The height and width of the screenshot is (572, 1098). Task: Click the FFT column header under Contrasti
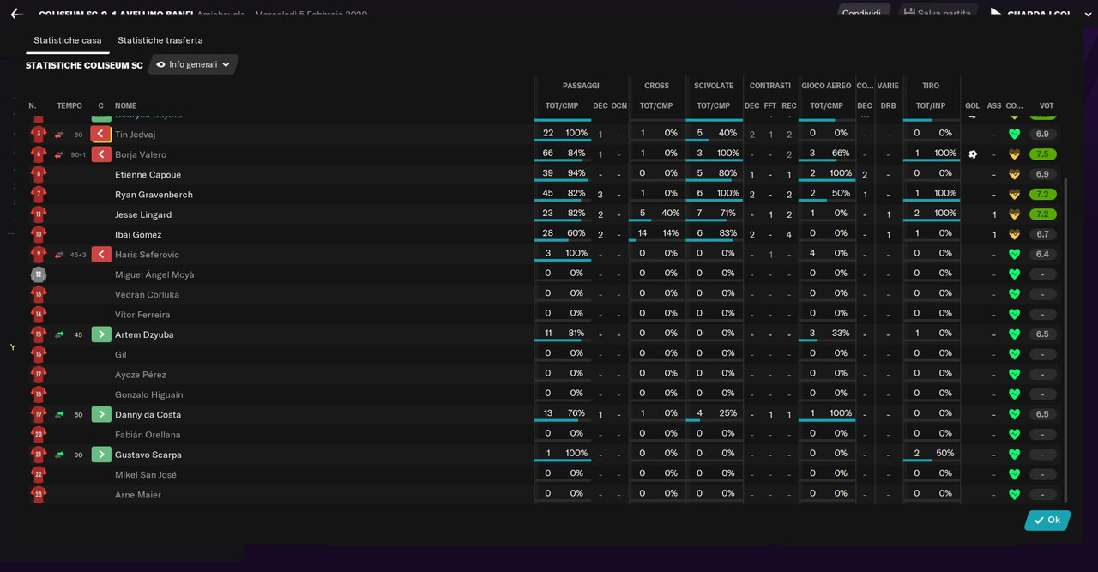pos(770,106)
